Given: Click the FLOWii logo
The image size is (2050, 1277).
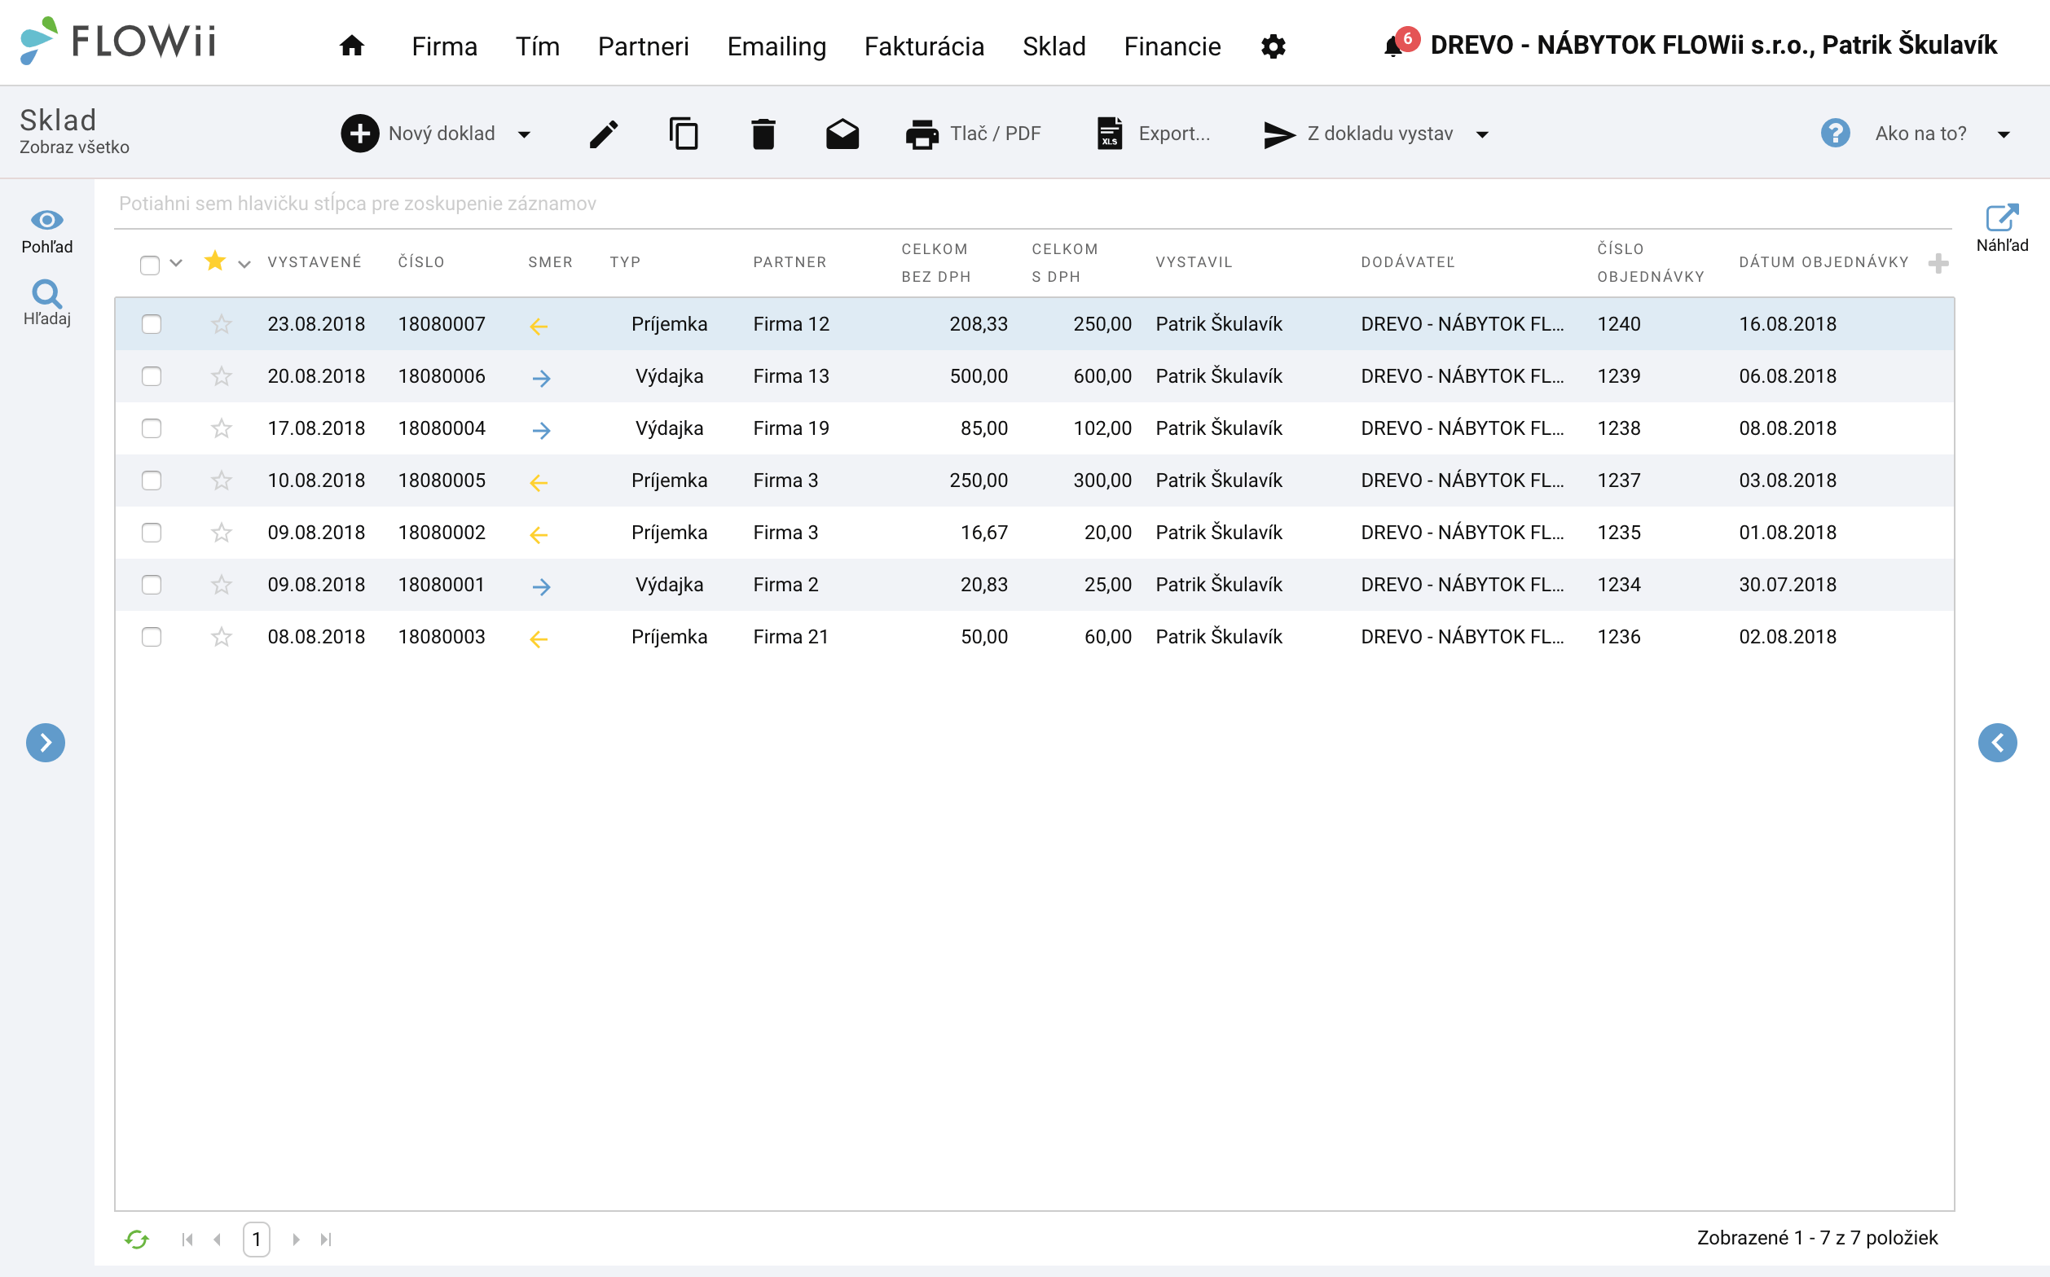Looking at the screenshot, I should pyautogui.click(x=118, y=41).
